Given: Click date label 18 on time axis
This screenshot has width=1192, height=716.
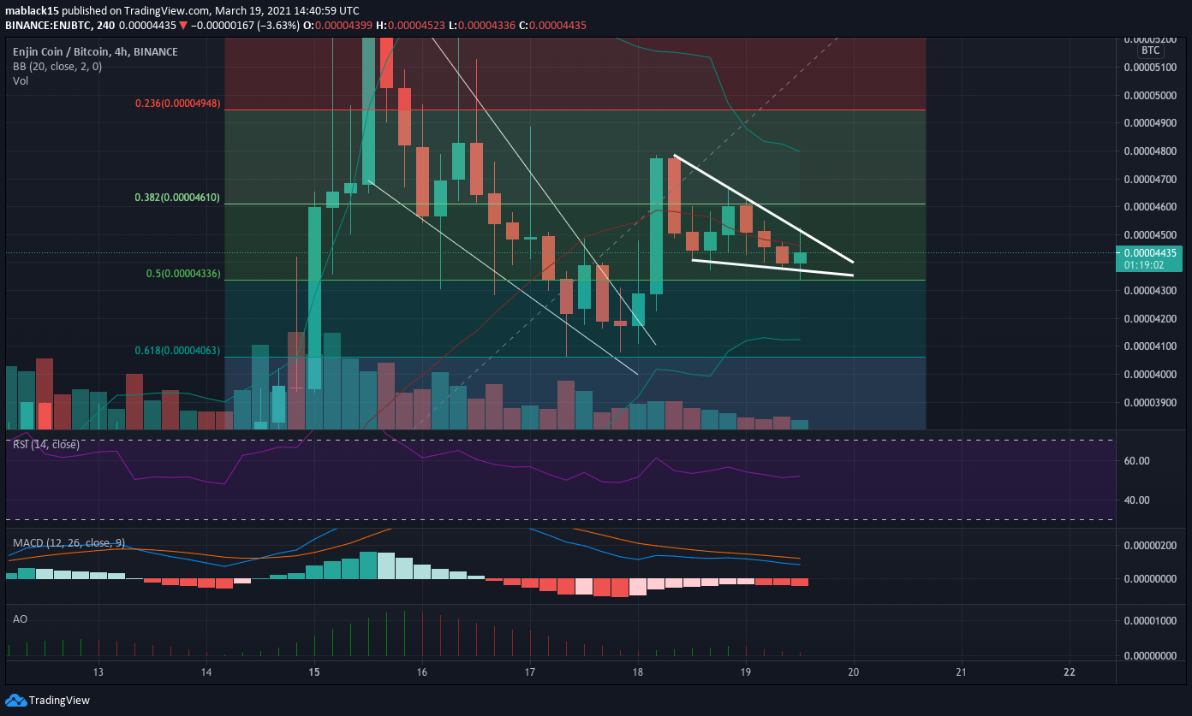Looking at the screenshot, I should (637, 672).
